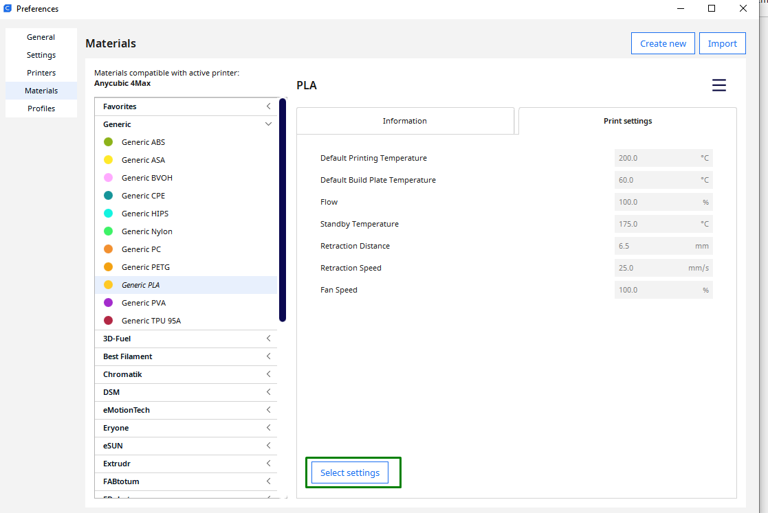Open the Printers preferences page
The width and height of the screenshot is (768, 513).
pyautogui.click(x=41, y=73)
